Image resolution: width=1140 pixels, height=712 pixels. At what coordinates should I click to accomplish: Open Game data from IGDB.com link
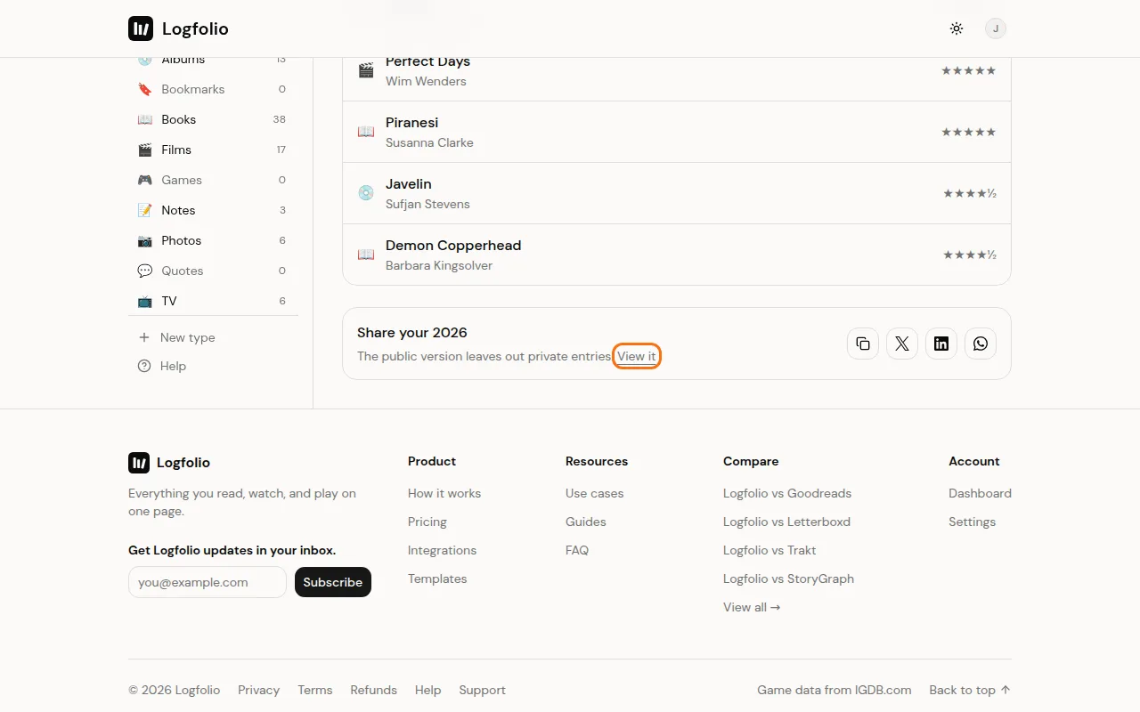pyautogui.click(x=834, y=690)
